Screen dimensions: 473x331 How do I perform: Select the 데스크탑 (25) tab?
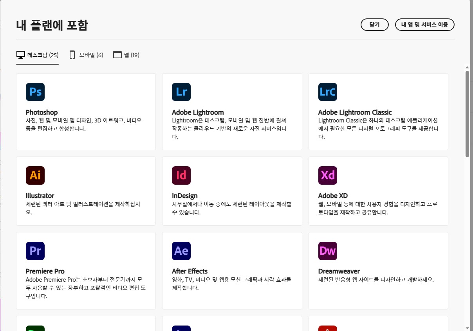[37, 55]
